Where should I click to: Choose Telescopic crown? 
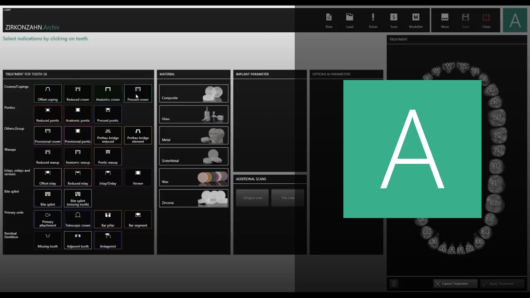pyautogui.click(x=78, y=219)
